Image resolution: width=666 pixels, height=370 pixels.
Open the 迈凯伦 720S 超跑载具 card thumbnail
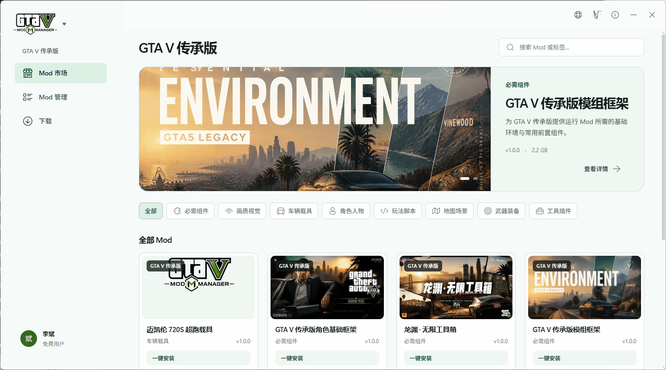(x=198, y=287)
